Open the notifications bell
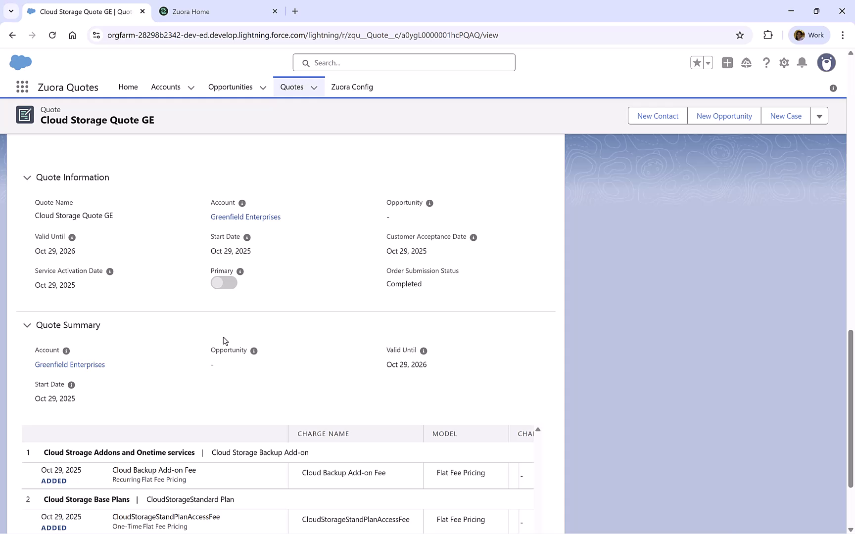The width and height of the screenshot is (855, 534). tap(802, 63)
